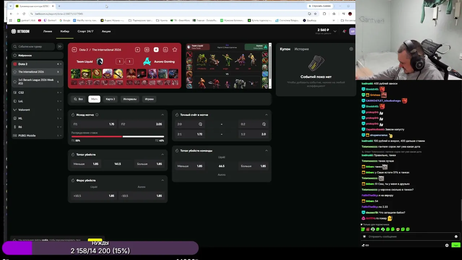Click the back arrow next to Dota 2 header
This screenshot has height=260, width=462.
(x=74, y=49)
